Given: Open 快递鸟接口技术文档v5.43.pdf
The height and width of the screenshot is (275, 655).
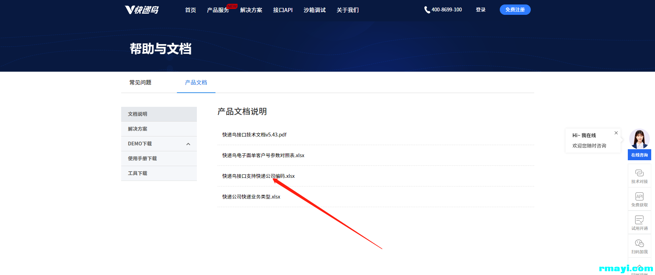Looking at the screenshot, I should pyautogui.click(x=254, y=135).
